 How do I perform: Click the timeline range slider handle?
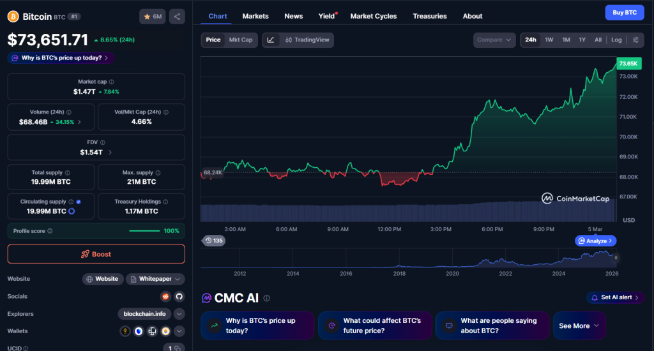tap(616, 258)
